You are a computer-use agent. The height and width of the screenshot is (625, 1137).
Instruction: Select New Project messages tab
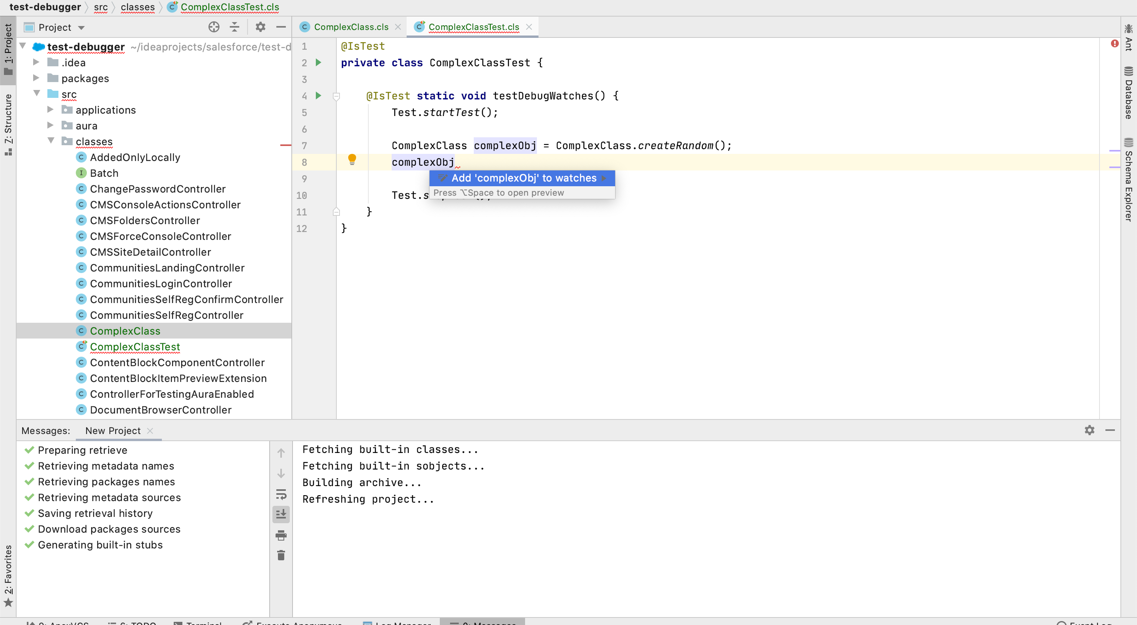pyautogui.click(x=113, y=430)
